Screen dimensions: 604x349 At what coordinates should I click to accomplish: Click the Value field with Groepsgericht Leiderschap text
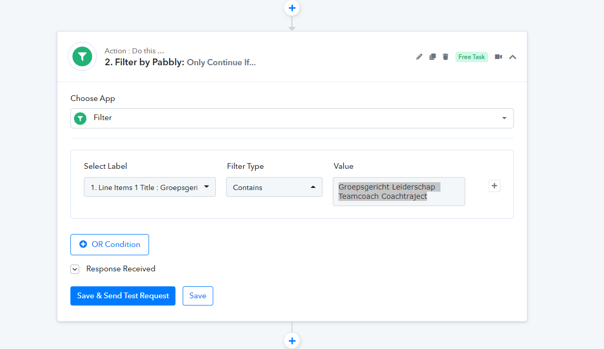[399, 192]
